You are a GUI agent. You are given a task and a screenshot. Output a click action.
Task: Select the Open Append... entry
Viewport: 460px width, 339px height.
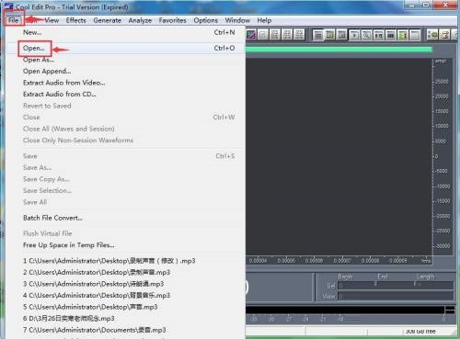point(126,71)
